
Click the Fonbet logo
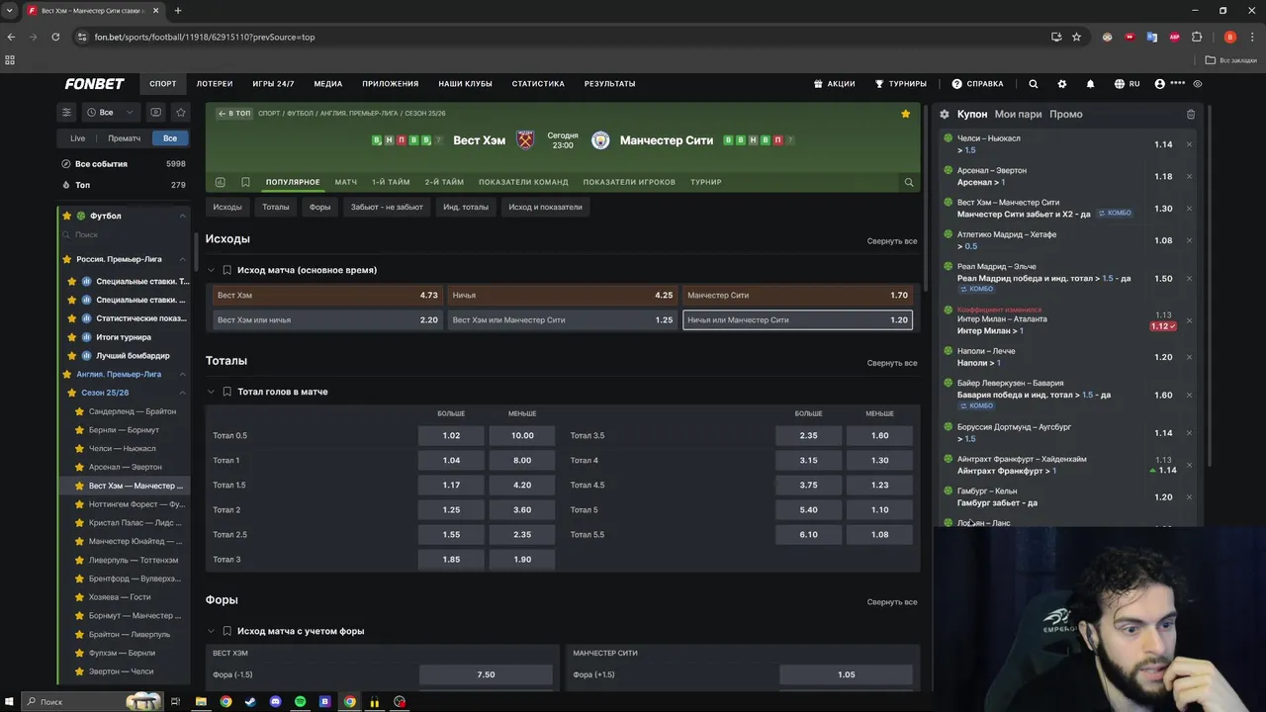pyautogui.click(x=94, y=84)
